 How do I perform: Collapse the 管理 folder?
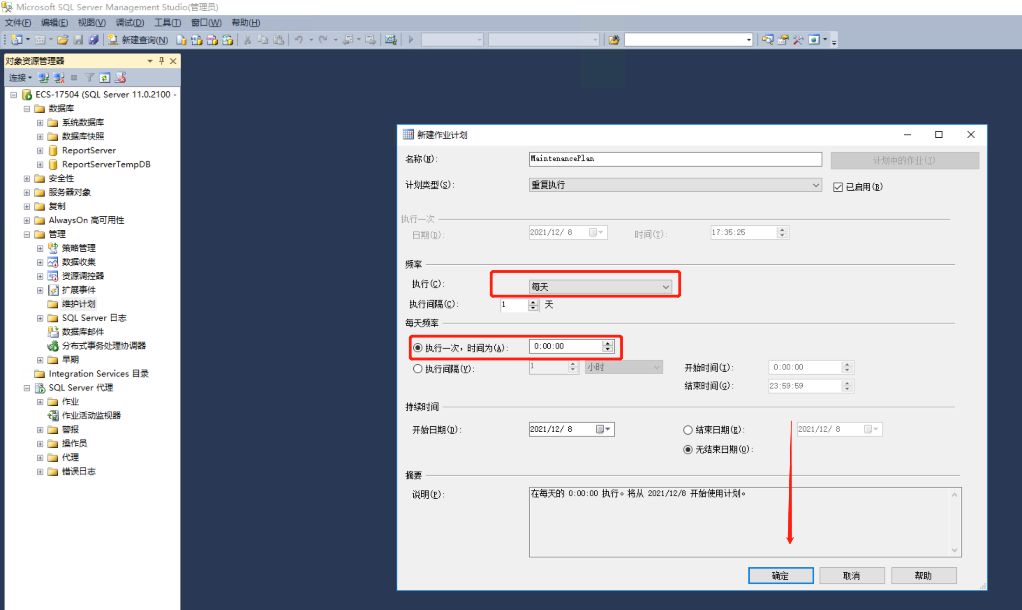point(27,234)
